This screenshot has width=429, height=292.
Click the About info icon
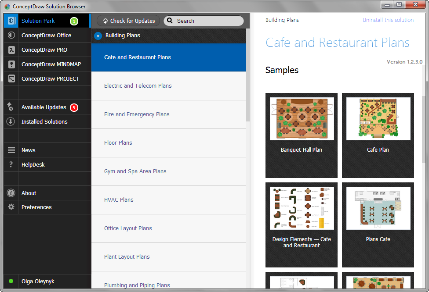click(x=11, y=193)
